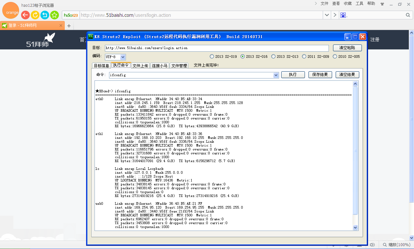Go back with the red arrow button
Image resolution: width=414 pixels, height=249 pixels.
pyautogui.click(x=25, y=15)
